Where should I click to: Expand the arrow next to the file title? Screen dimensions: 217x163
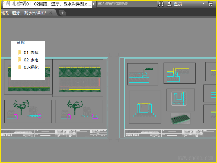(x=94, y=4)
